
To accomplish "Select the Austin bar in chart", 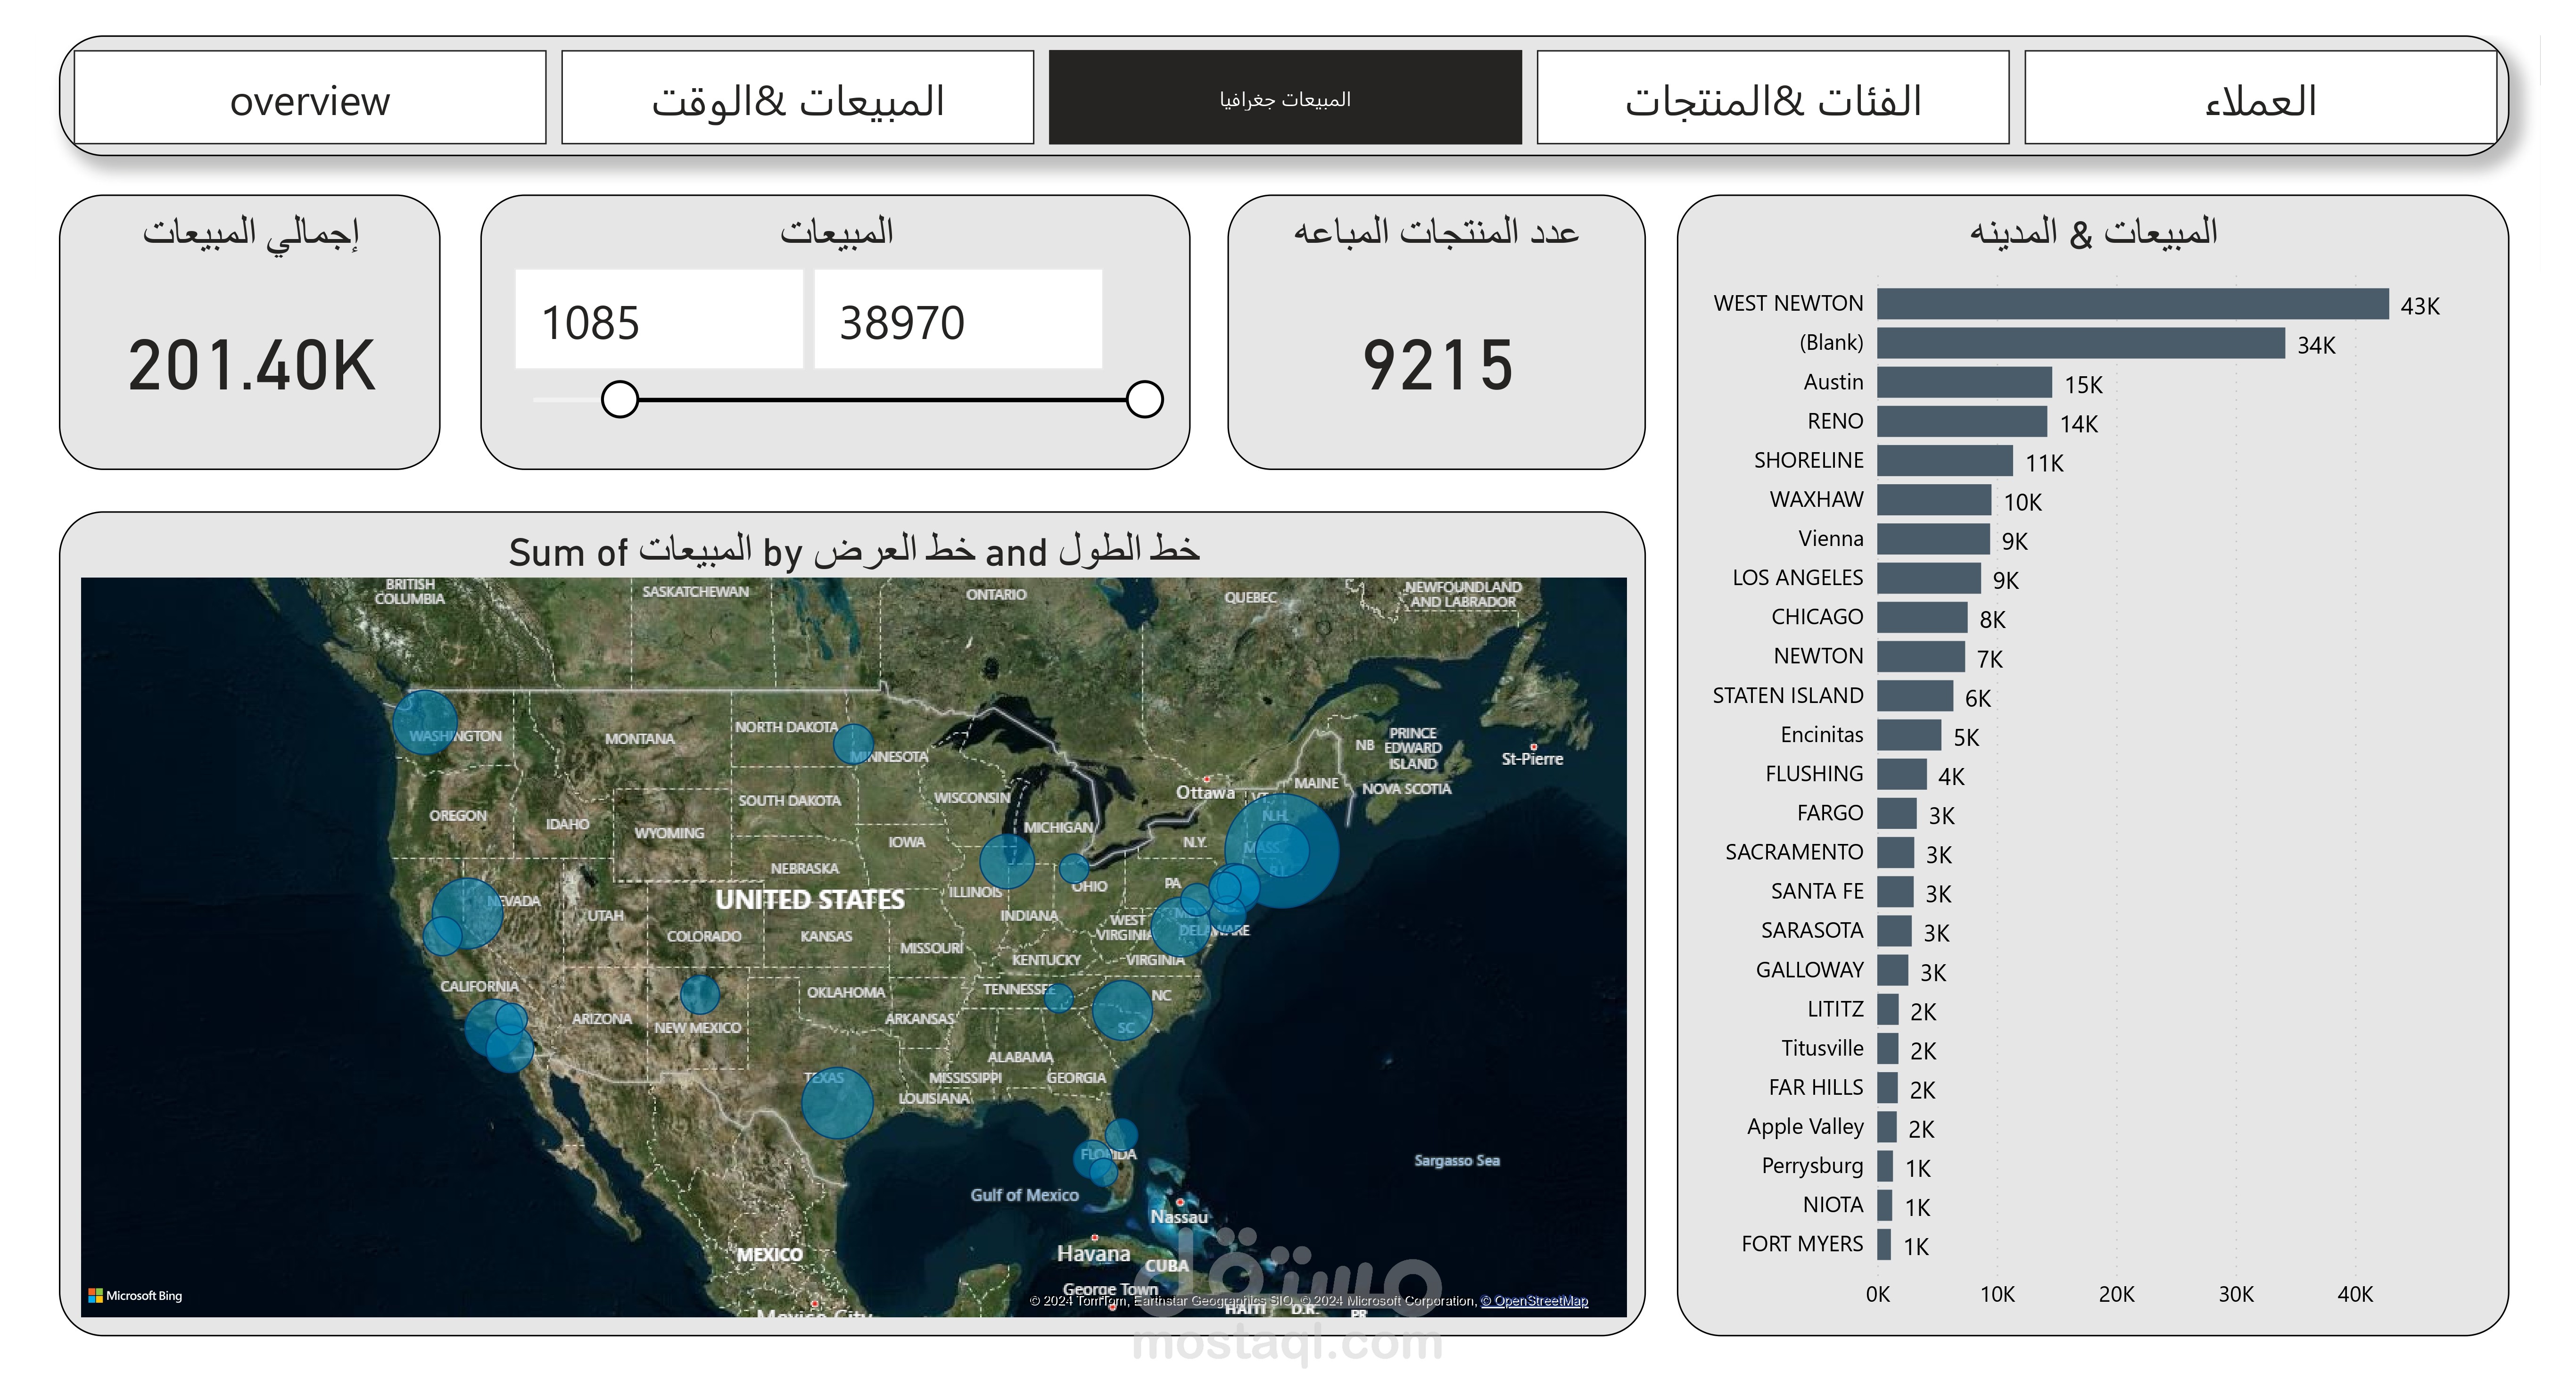I will 1964,382.
